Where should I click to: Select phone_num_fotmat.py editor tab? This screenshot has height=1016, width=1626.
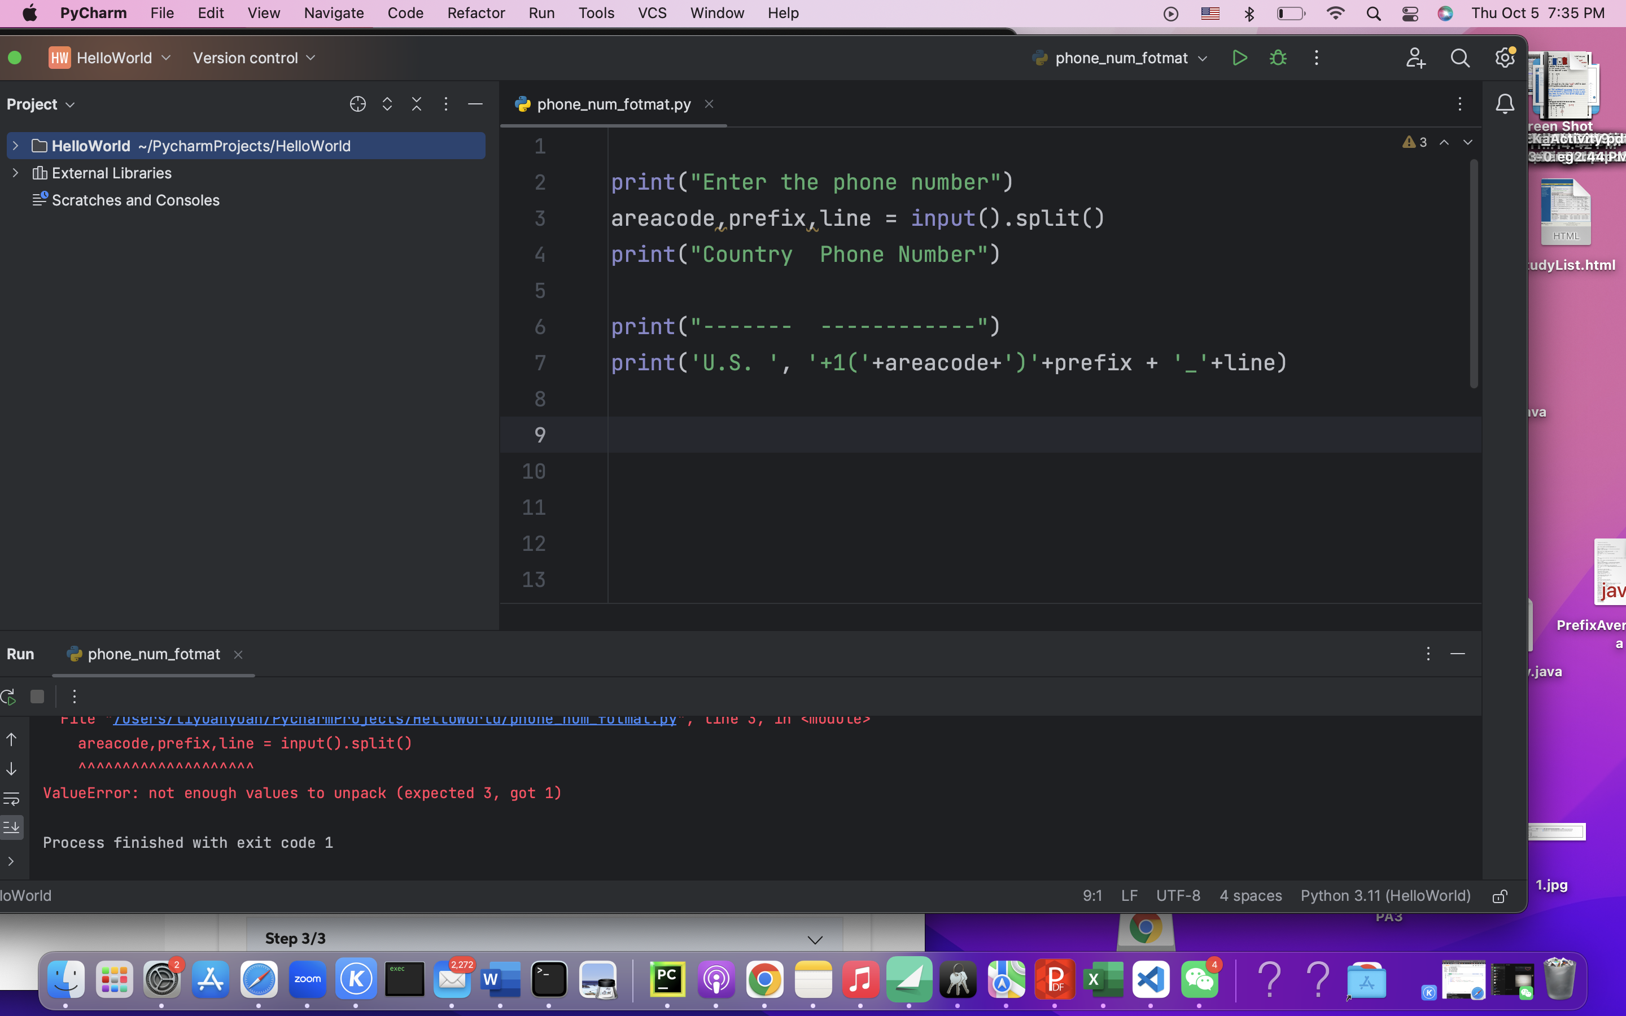click(x=613, y=104)
